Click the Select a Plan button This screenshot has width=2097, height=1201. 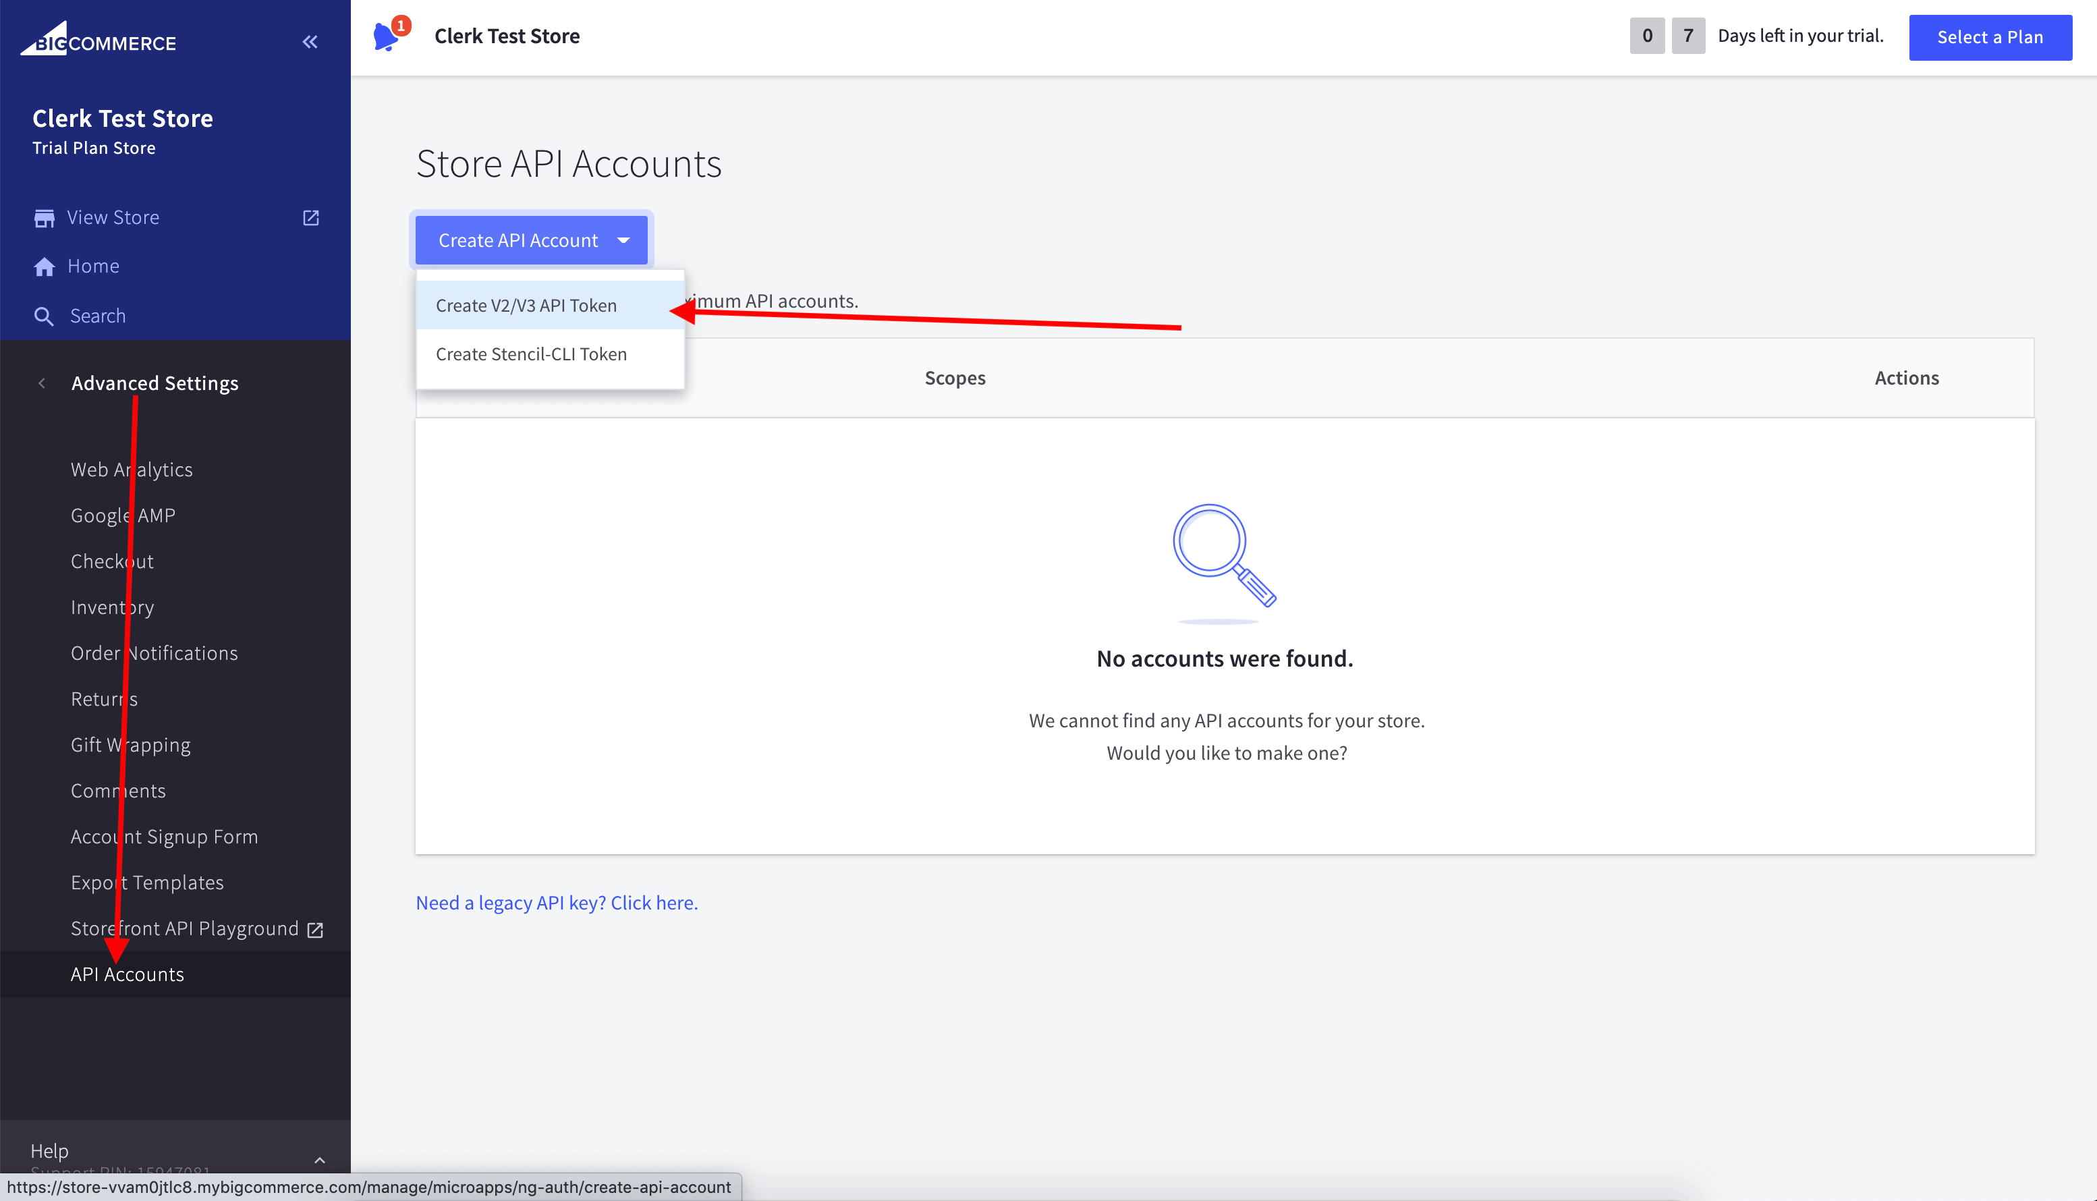coord(1990,37)
